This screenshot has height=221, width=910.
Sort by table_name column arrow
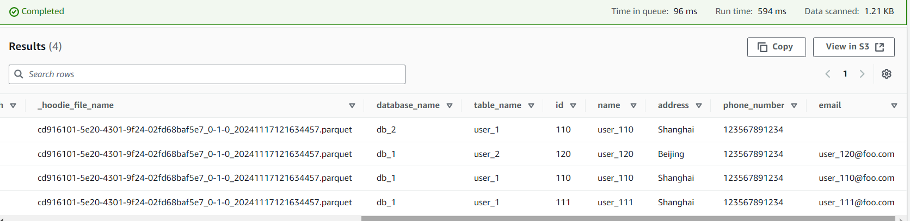(531, 105)
